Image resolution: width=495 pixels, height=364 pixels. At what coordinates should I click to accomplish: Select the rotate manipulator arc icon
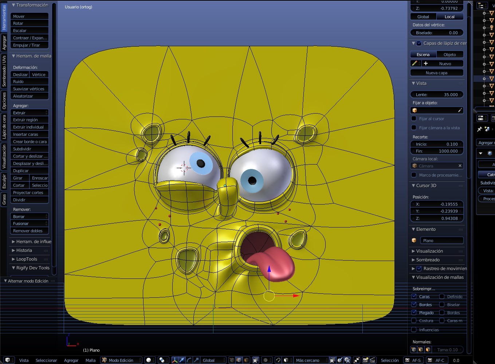[x=189, y=360]
